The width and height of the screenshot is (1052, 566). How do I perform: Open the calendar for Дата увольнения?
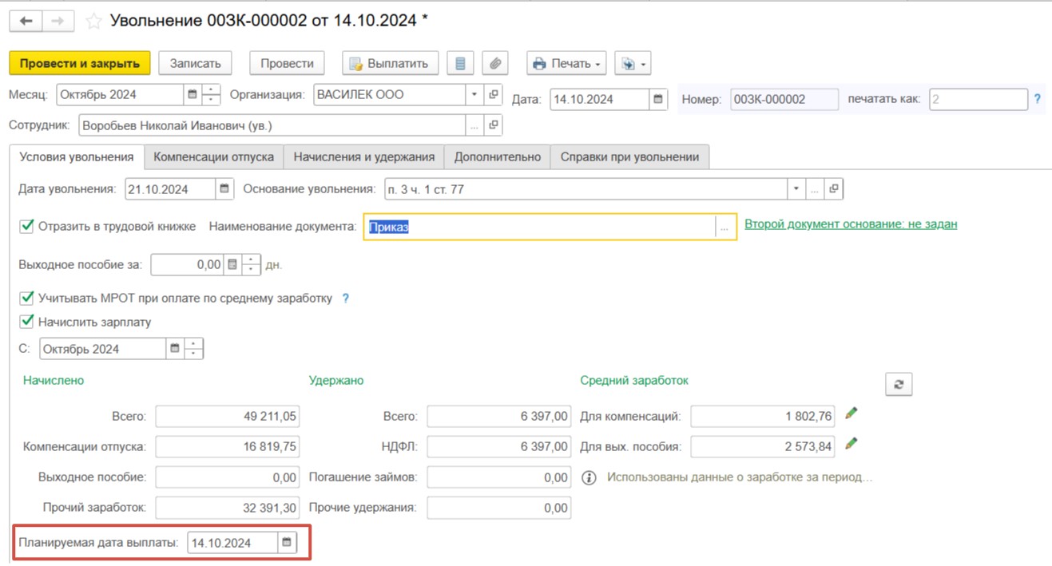coord(224,189)
